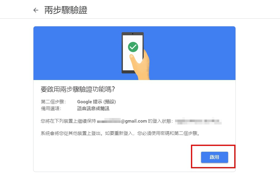Click the @gmail.com address text
The image size is (280, 187).
coord(134,121)
